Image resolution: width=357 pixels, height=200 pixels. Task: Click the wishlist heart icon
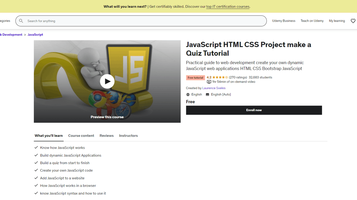pos(353,21)
